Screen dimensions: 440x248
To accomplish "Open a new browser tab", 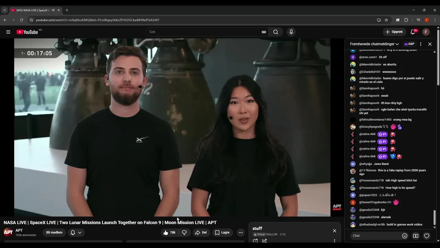I will point(67,10).
